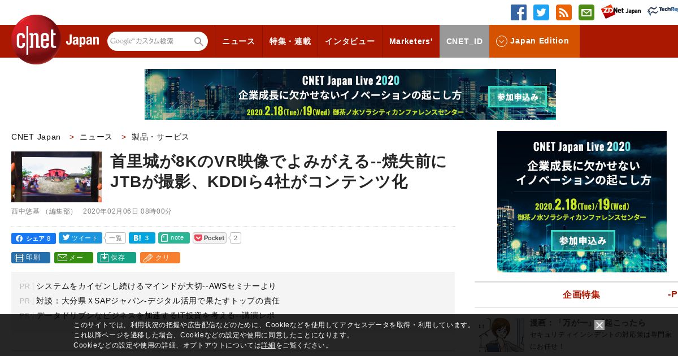Visit the ZDNet Japan logo link

[x=621, y=11]
